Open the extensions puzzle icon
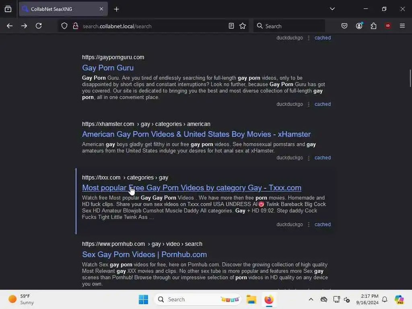 tap(373, 26)
